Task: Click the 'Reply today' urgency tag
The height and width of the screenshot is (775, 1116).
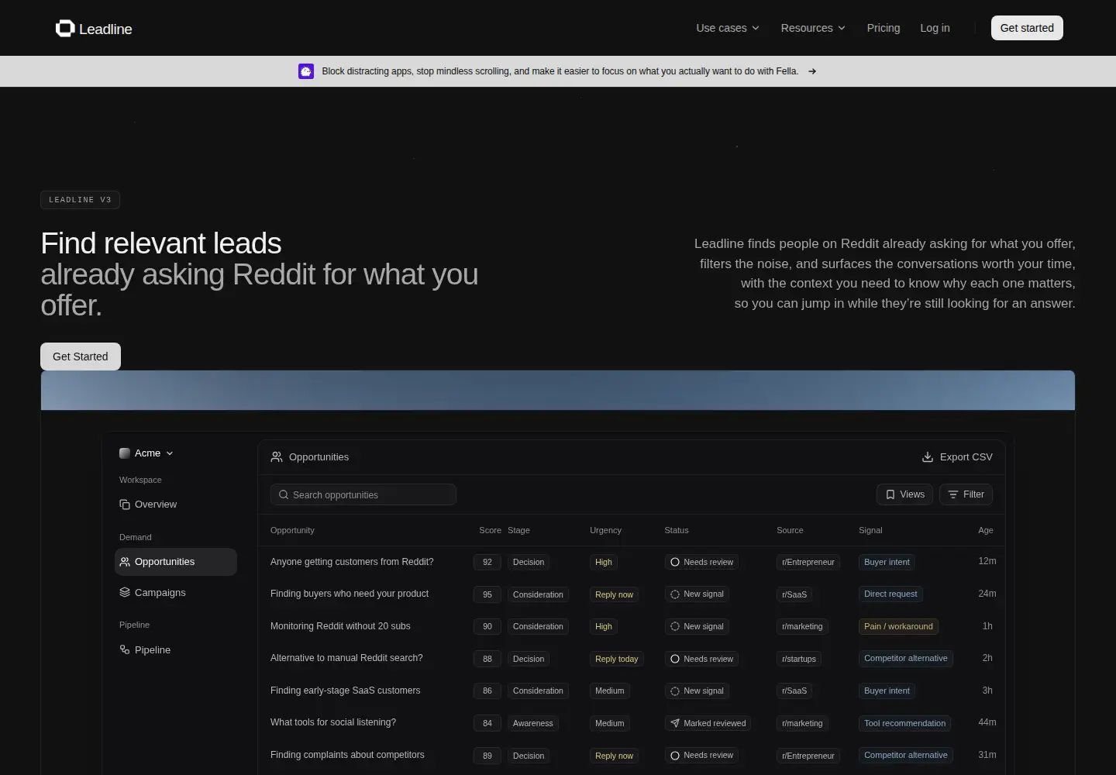Action: click(x=617, y=659)
